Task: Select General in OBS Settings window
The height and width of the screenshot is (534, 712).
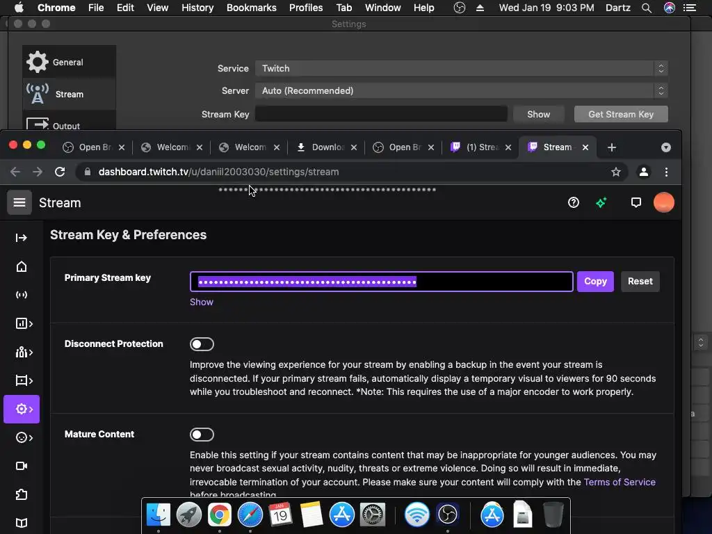Action: (x=69, y=62)
